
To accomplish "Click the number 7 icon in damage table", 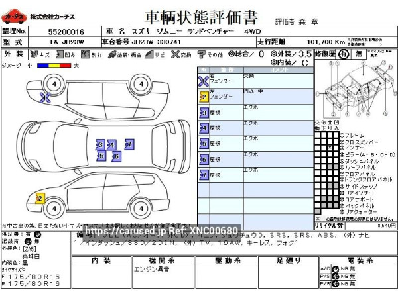I will click(204, 175).
